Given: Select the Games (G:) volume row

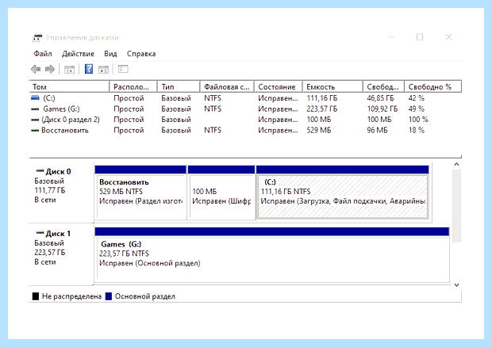Looking at the screenshot, I should tap(245, 109).
